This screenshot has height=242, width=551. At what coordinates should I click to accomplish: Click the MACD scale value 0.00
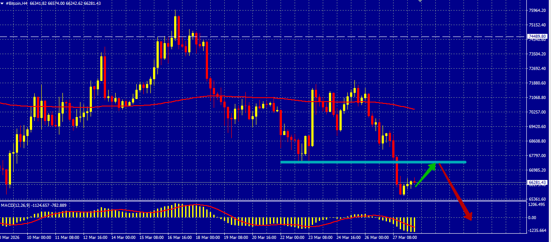pos(532,218)
